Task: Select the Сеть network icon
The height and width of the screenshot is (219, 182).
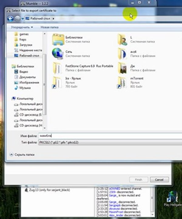Action: 58,54
